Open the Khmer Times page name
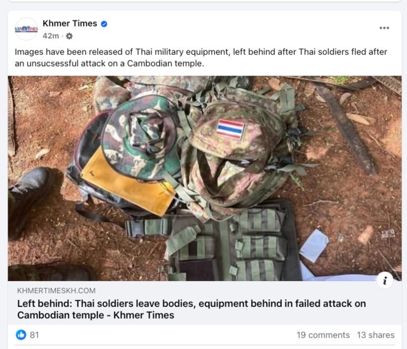Screen dimensions: 407x349 (70, 24)
